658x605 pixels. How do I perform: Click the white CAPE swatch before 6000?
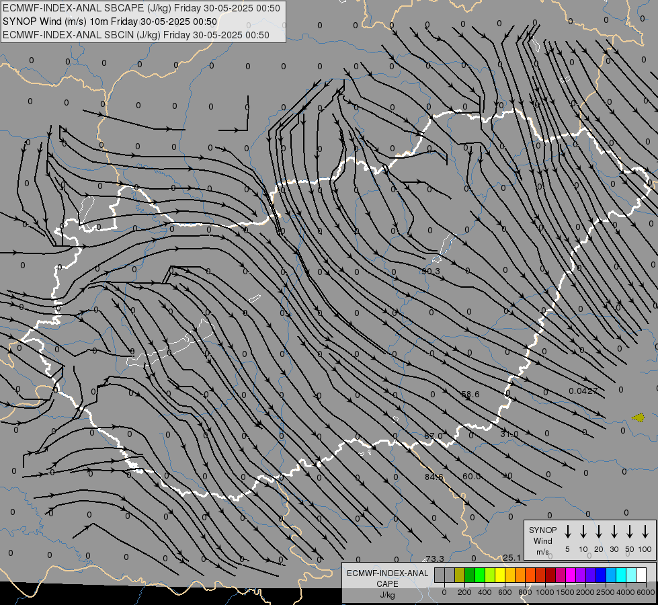pyautogui.click(x=642, y=575)
